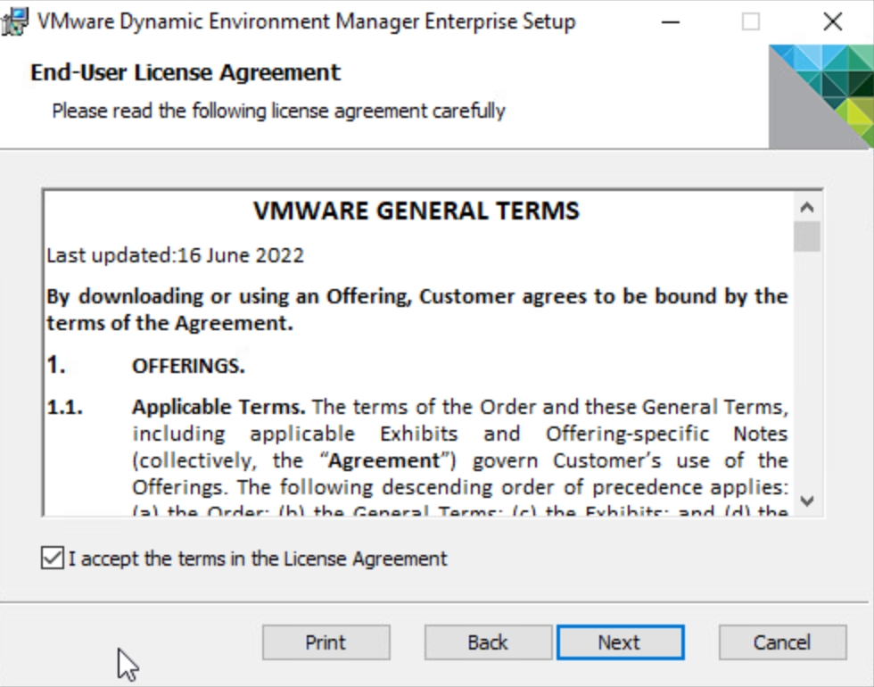
Task: Click the "OFFERINGS" section heading
Action: point(188,367)
